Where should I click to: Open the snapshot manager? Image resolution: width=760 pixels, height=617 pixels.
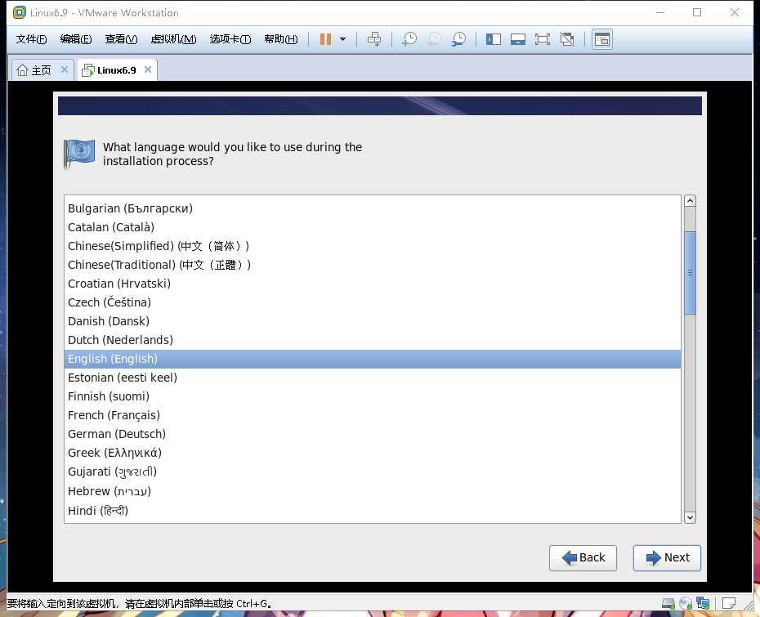(x=458, y=39)
